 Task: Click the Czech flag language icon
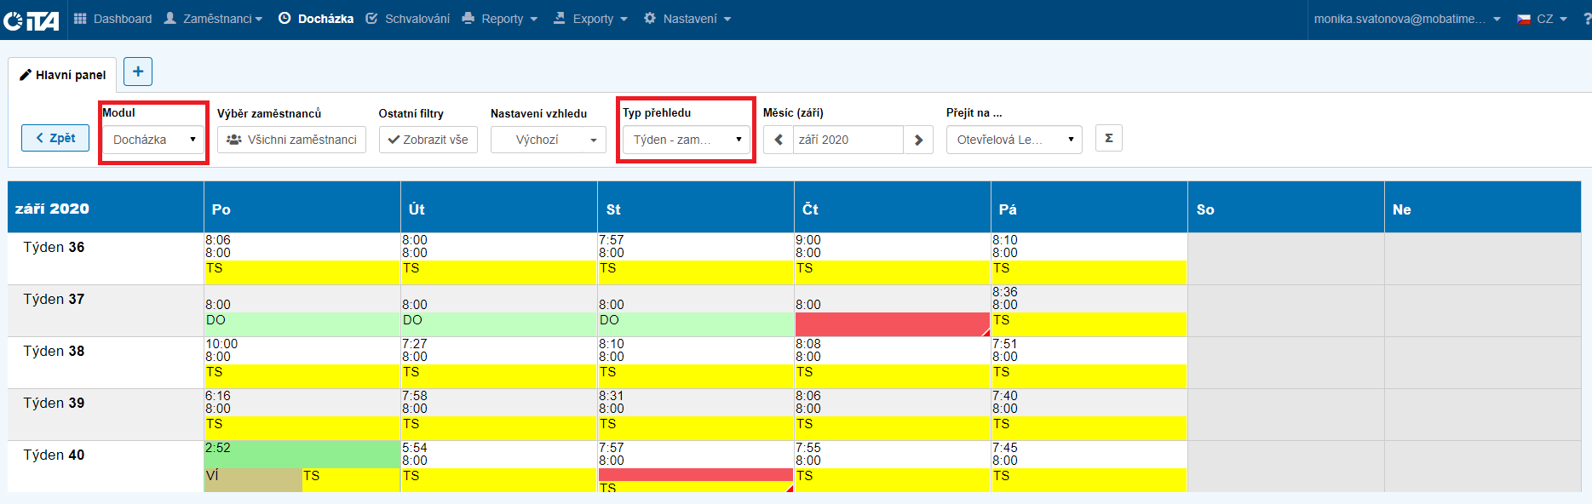coord(1524,19)
